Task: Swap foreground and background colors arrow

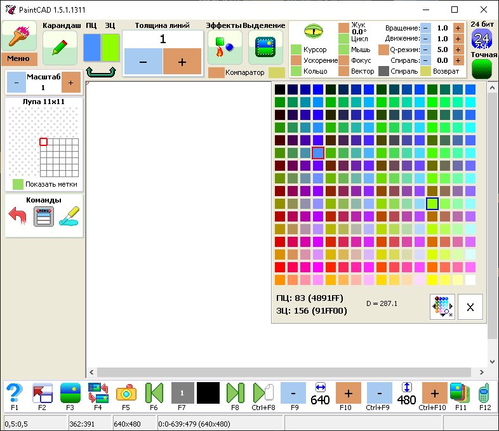Action: 101,71
